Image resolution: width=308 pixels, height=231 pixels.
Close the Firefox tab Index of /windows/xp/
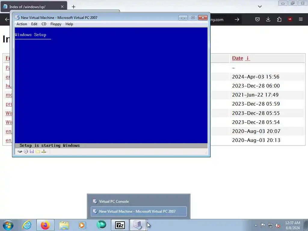(x=62, y=7)
